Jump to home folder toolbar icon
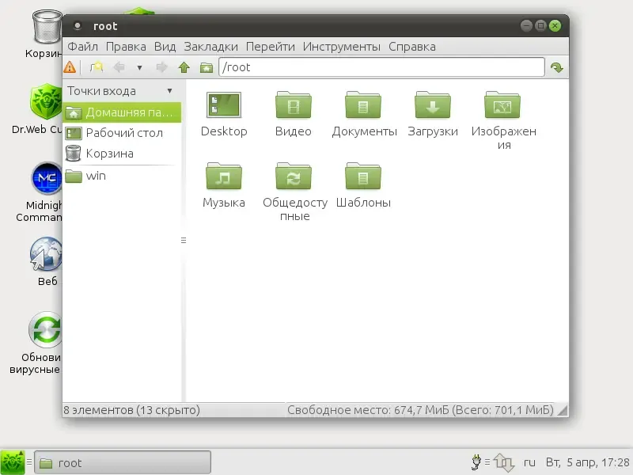 pyautogui.click(x=207, y=67)
